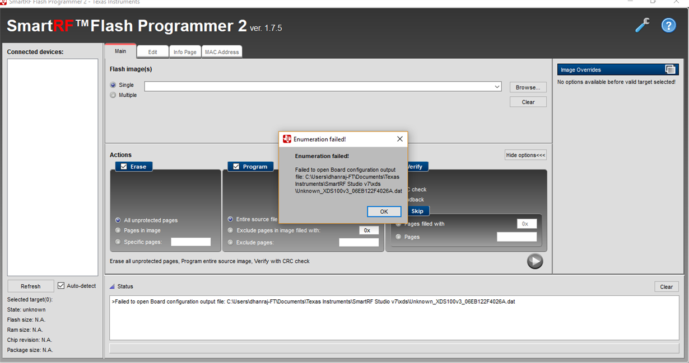689x363 pixels.
Task: Click the 'Ram size: N.A.' text
Action: tap(25, 329)
